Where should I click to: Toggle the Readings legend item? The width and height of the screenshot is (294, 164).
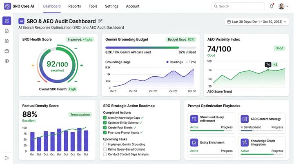pos(174,62)
